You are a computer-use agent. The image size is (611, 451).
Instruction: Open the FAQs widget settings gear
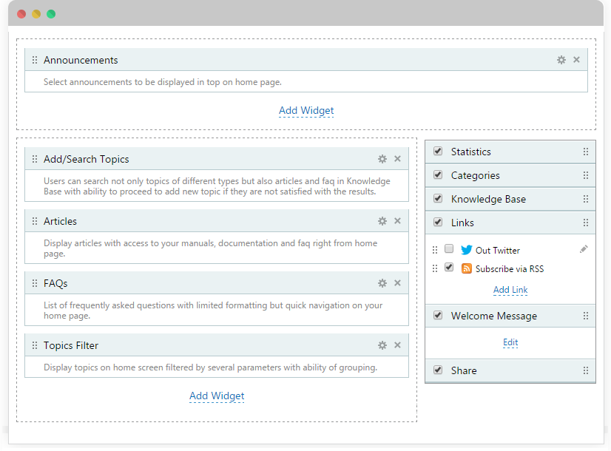point(382,283)
